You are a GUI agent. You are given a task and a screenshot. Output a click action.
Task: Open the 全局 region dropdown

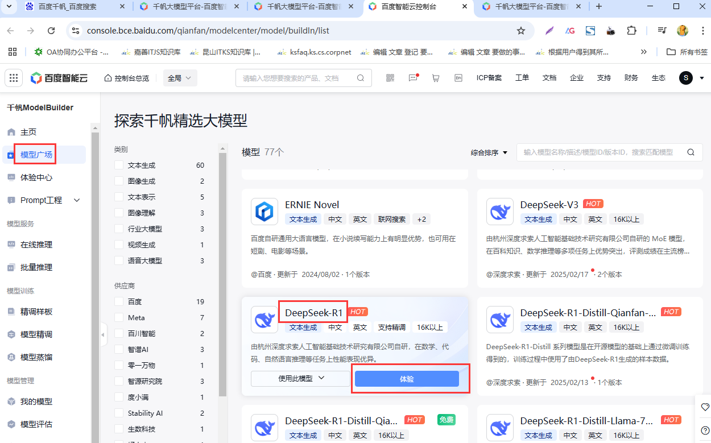click(180, 78)
